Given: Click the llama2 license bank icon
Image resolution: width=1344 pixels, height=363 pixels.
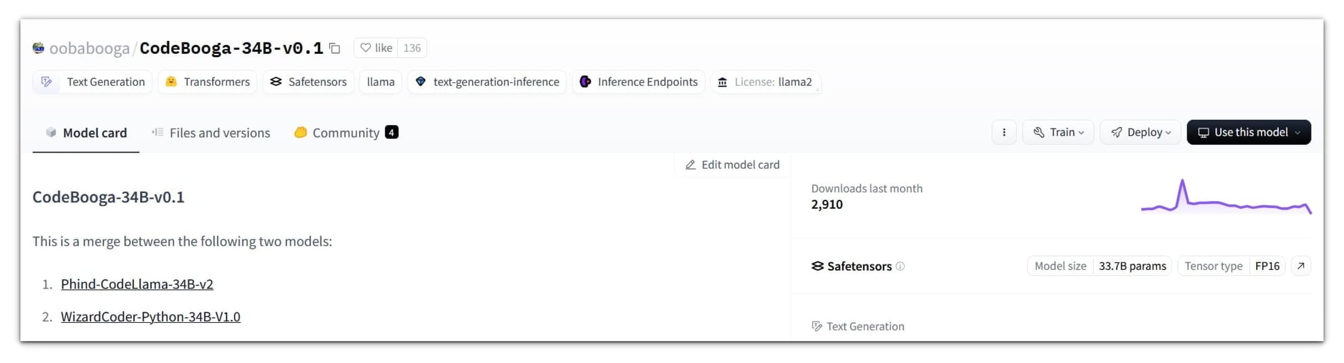Looking at the screenshot, I should point(723,82).
